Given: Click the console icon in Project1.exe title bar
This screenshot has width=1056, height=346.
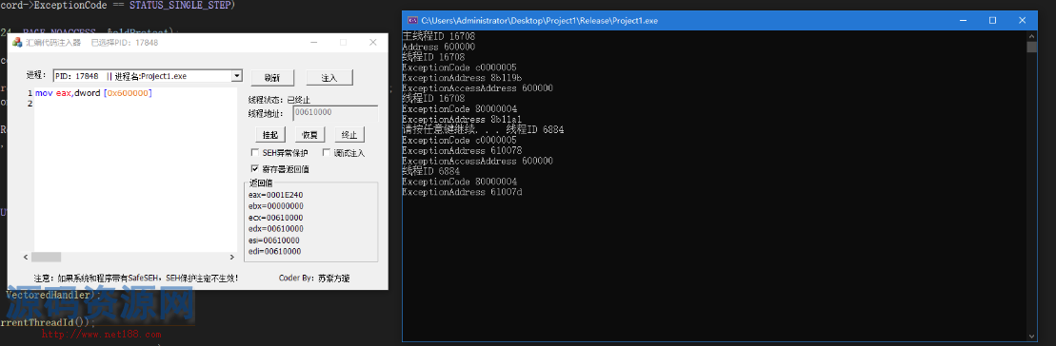Looking at the screenshot, I should 413,21.
